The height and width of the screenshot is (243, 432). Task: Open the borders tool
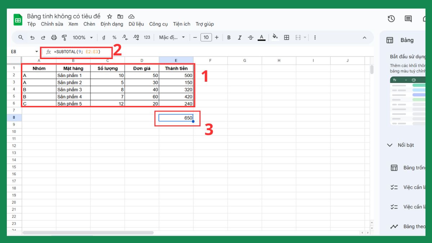point(286,37)
